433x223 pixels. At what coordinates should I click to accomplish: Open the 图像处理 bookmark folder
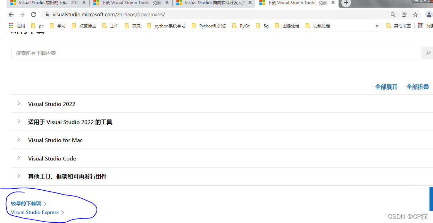pos(287,26)
